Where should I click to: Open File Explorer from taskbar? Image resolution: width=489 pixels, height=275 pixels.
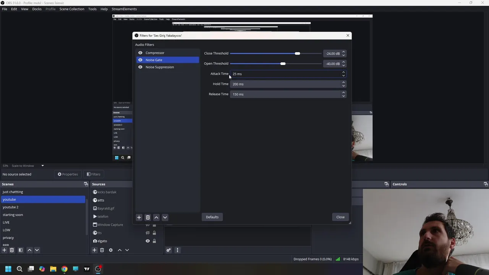pyautogui.click(x=53, y=269)
